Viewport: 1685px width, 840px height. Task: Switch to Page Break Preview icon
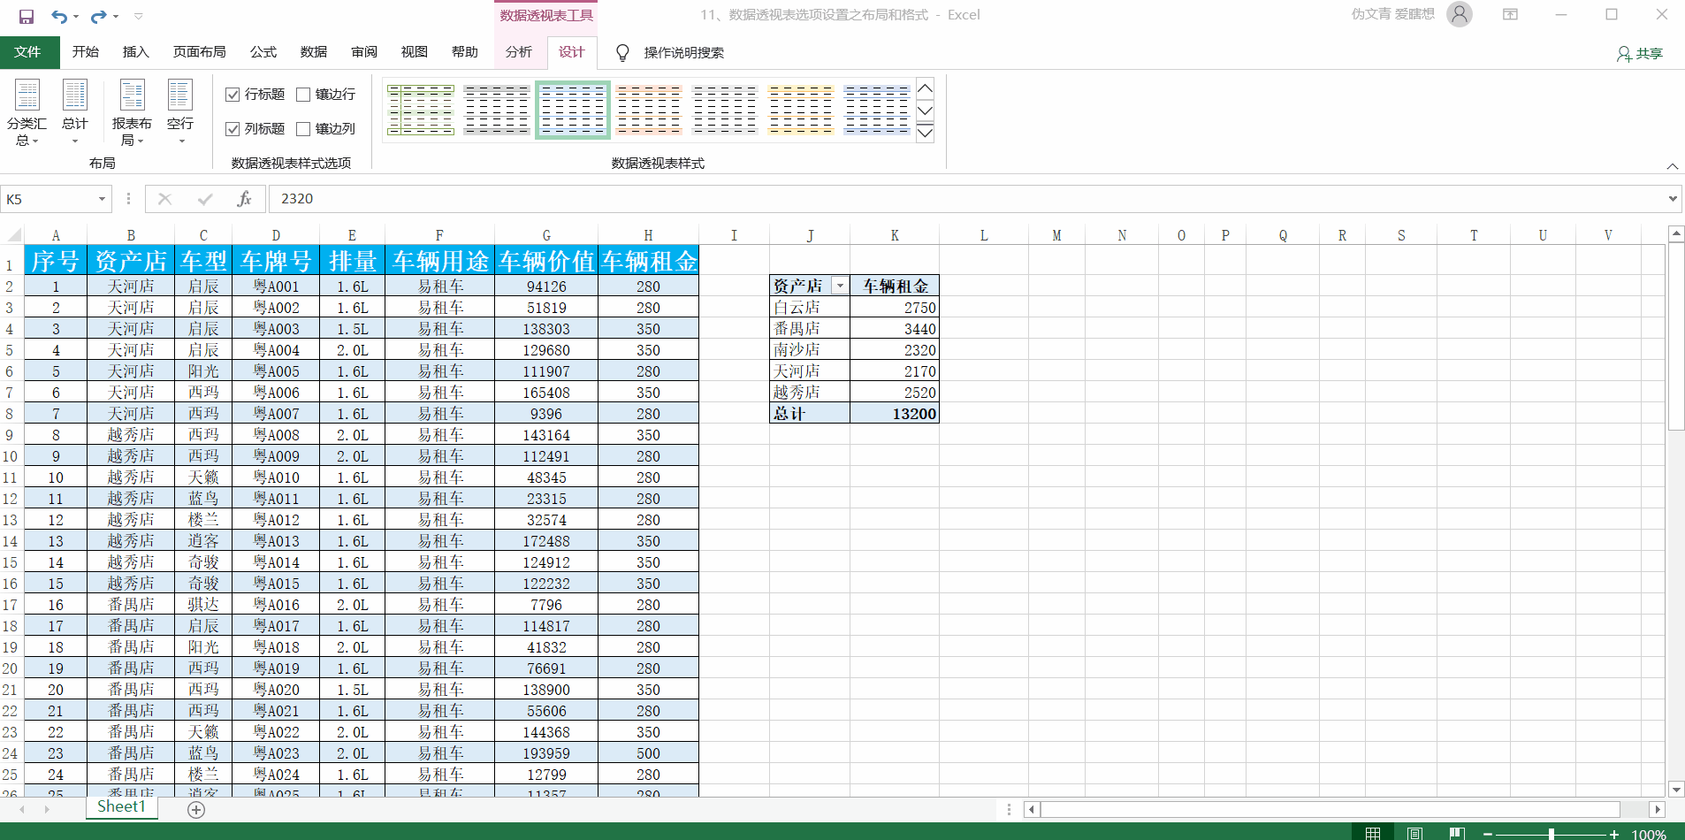pos(1457,833)
